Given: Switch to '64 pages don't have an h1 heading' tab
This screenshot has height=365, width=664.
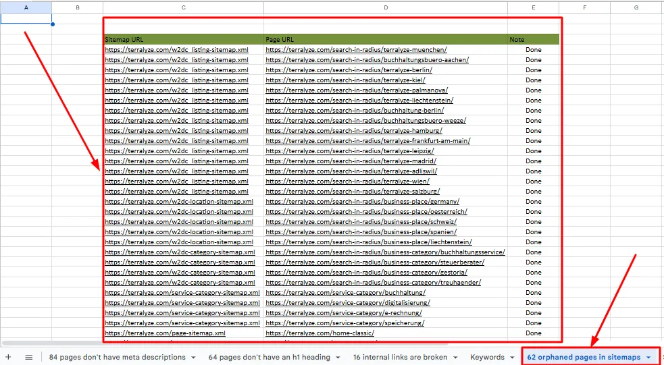Looking at the screenshot, I should [269, 358].
